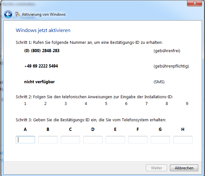The width and height of the screenshot is (205, 176).
Task: Click installation ID column number 5
Action: 106,104
